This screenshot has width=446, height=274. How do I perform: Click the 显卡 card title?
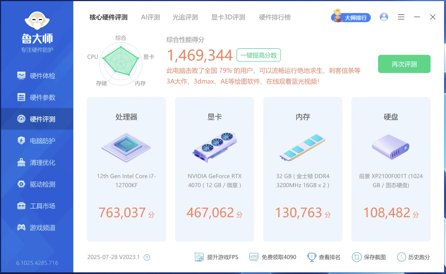click(215, 117)
